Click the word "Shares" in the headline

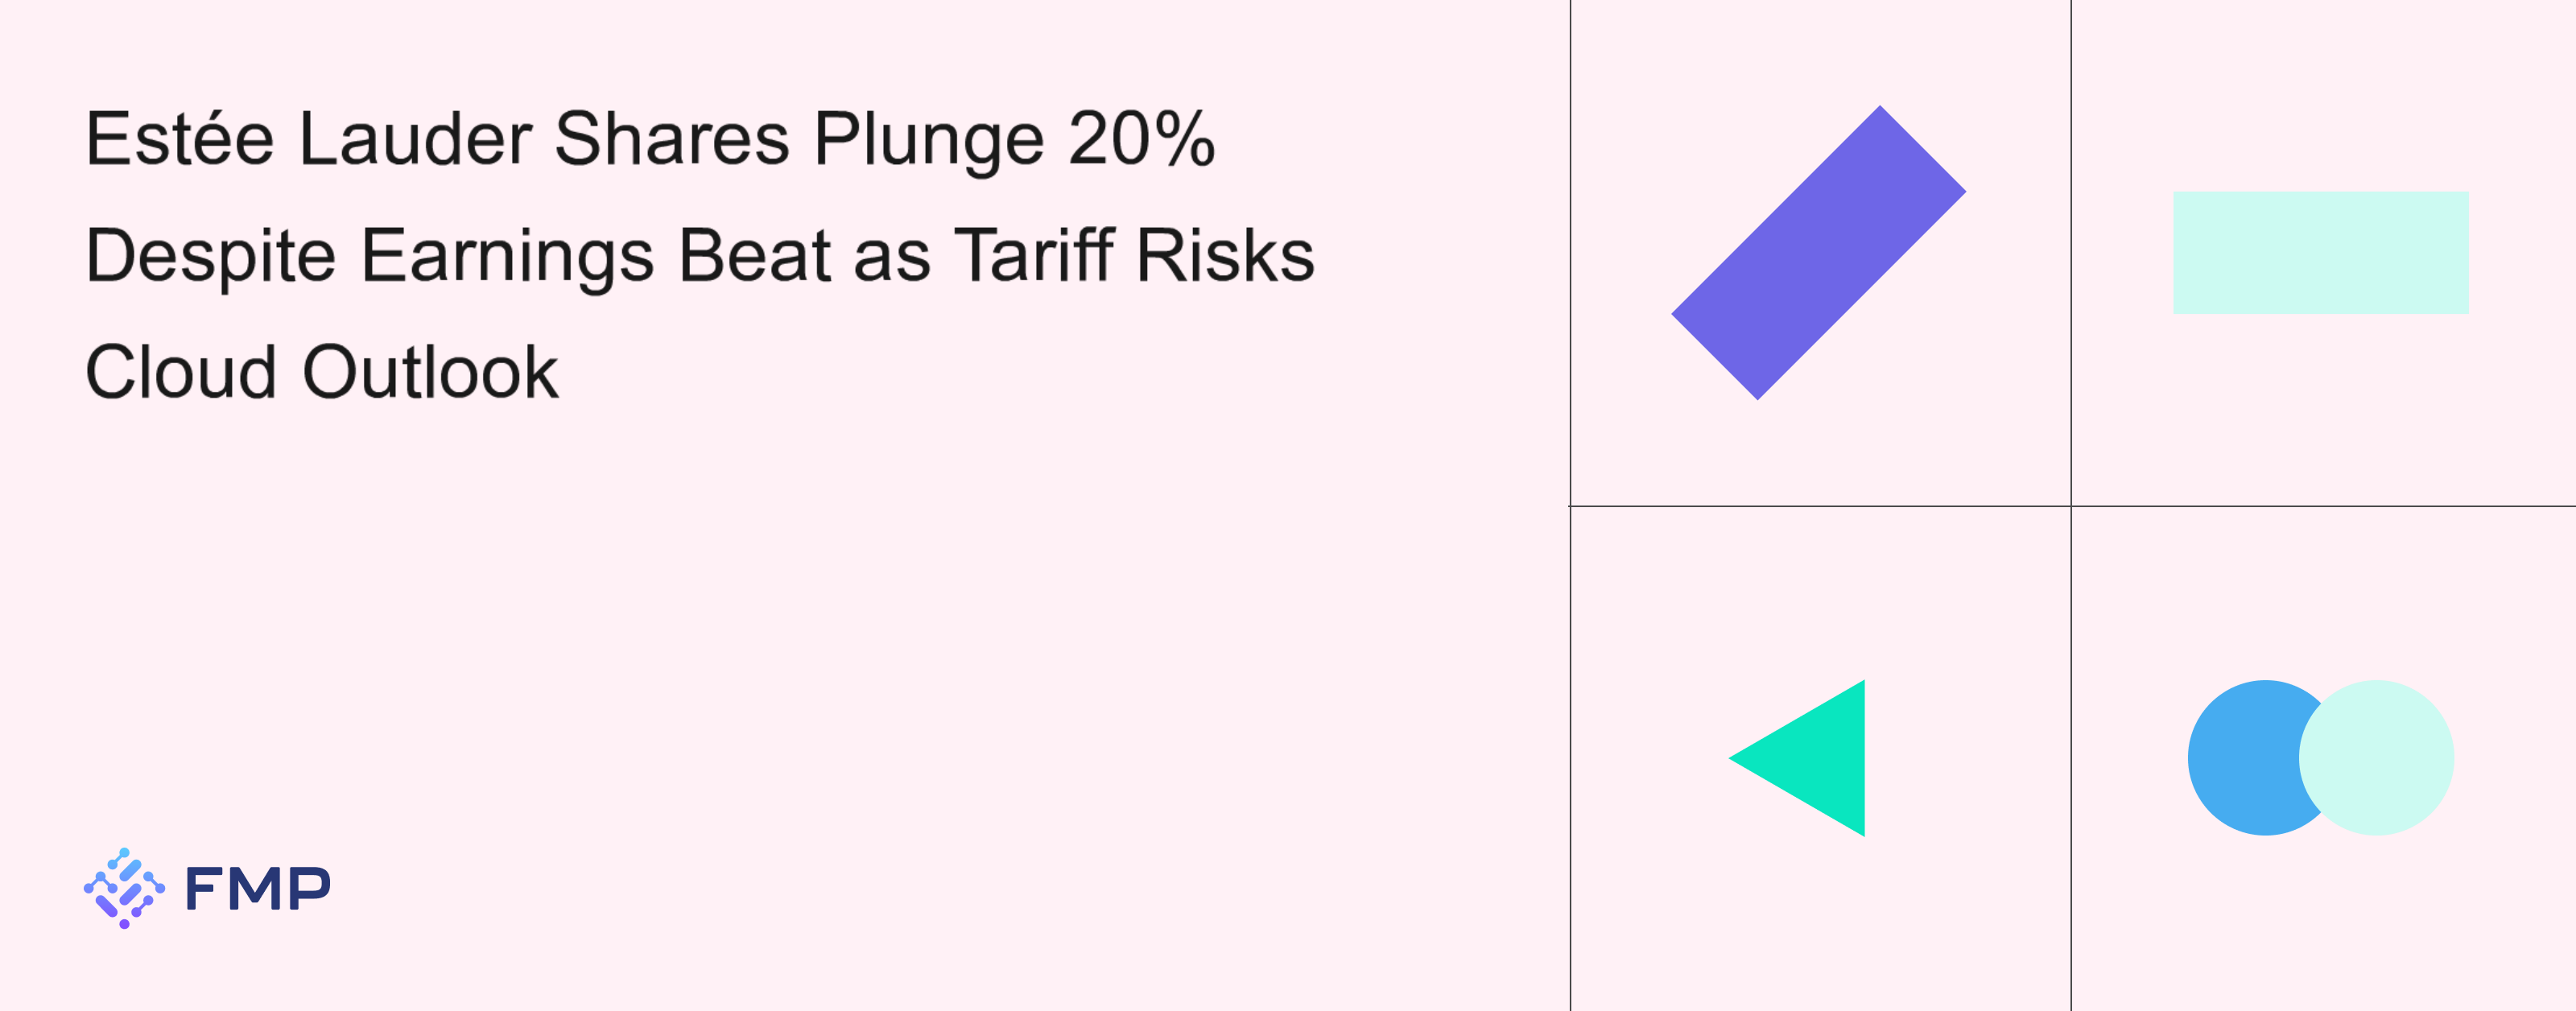point(672,139)
